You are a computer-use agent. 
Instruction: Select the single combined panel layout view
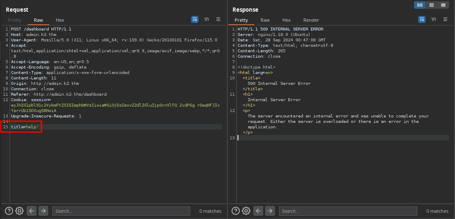[x=443, y=5]
